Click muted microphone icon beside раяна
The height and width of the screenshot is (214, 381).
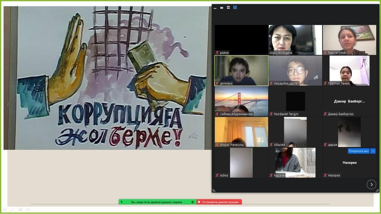pos(217,53)
